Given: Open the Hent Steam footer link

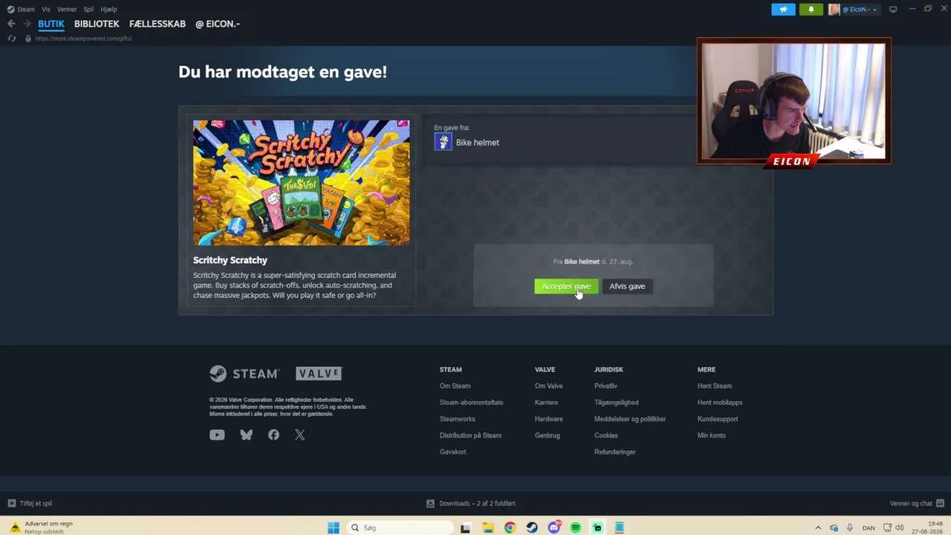Looking at the screenshot, I should 715,386.
